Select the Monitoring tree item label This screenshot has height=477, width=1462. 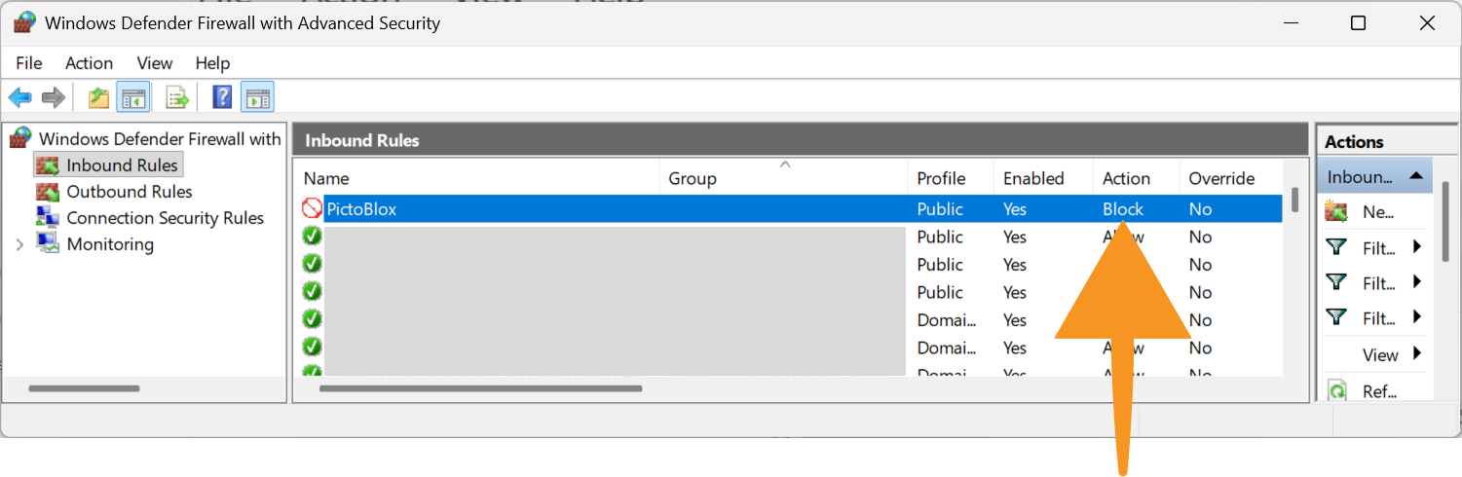[110, 244]
